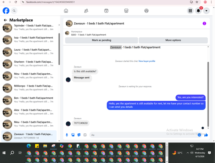Open Sticky Notes from taskbar
Viewport: 215px width, 163px height.
coord(37,146)
